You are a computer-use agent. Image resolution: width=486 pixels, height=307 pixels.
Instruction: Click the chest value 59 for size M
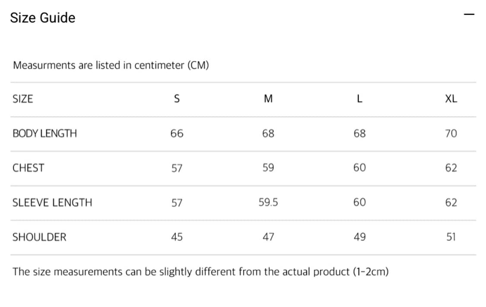268,168
